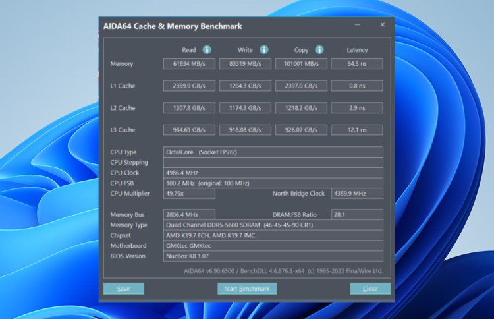Click Chipset field AMD K19.7 FCH
Image resolution: width=494 pixels, height=319 pixels.
pyautogui.click(x=273, y=235)
